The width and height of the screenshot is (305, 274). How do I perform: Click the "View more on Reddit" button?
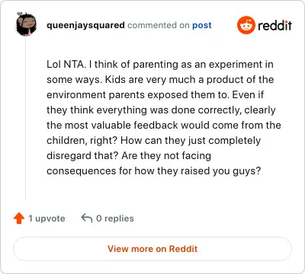point(152,249)
